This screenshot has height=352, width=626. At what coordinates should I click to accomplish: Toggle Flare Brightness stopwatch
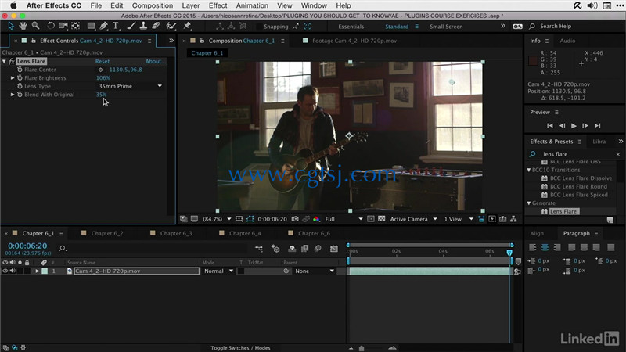[20, 77]
